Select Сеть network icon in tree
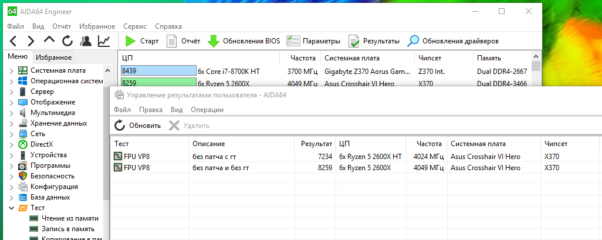The width and height of the screenshot is (602, 240). coord(23,134)
